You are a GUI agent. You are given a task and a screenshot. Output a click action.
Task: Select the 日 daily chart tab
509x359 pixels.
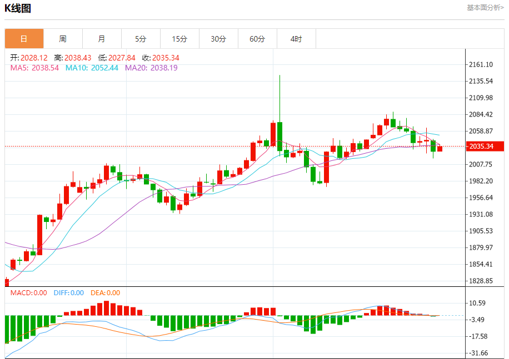pyautogui.click(x=24, y=39)
